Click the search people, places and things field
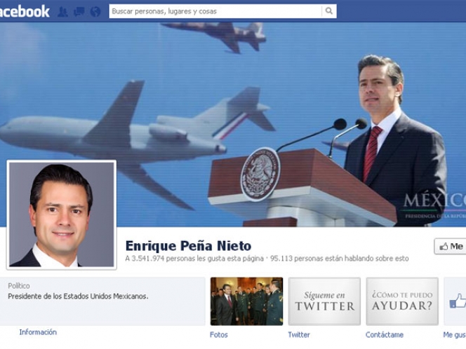Viewport: 466px width, 349px height. pos(215,11)
